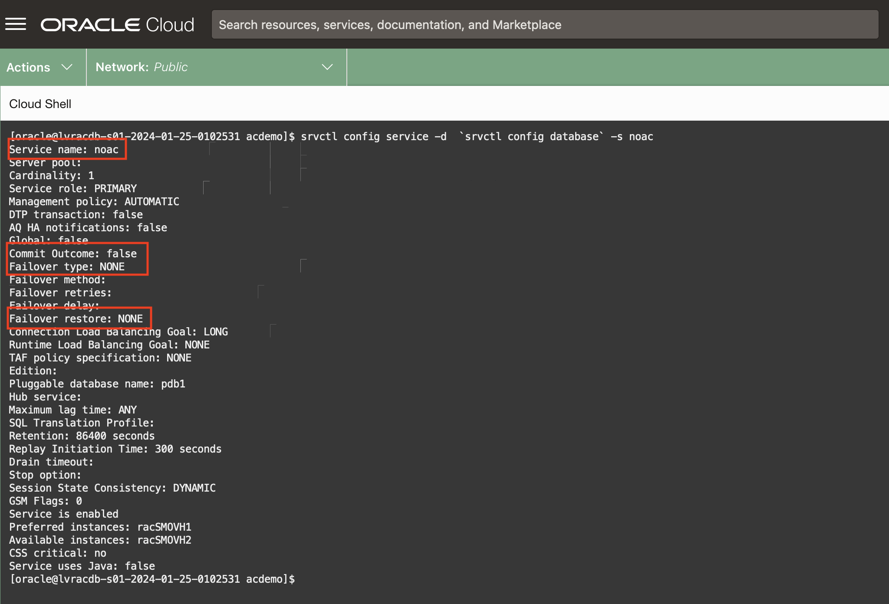The image size is (889, 604).
Task: Click the Preferred instances: racSMOVH1 line
Action: tap(100, 527)
